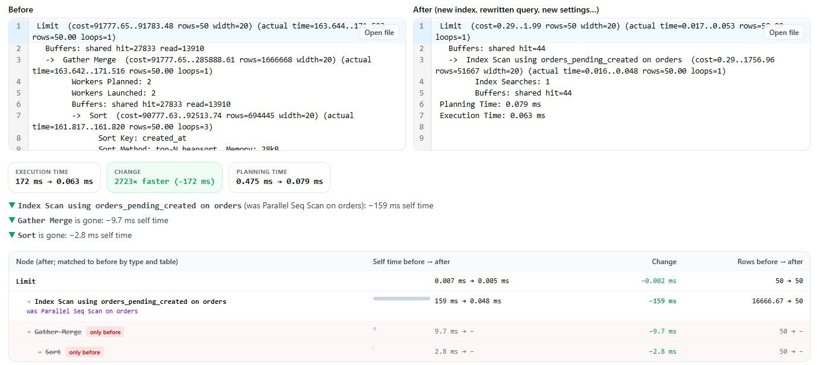
Task: Click the small Gather Merge self-time bar
Action: click(x=374, y=328)
